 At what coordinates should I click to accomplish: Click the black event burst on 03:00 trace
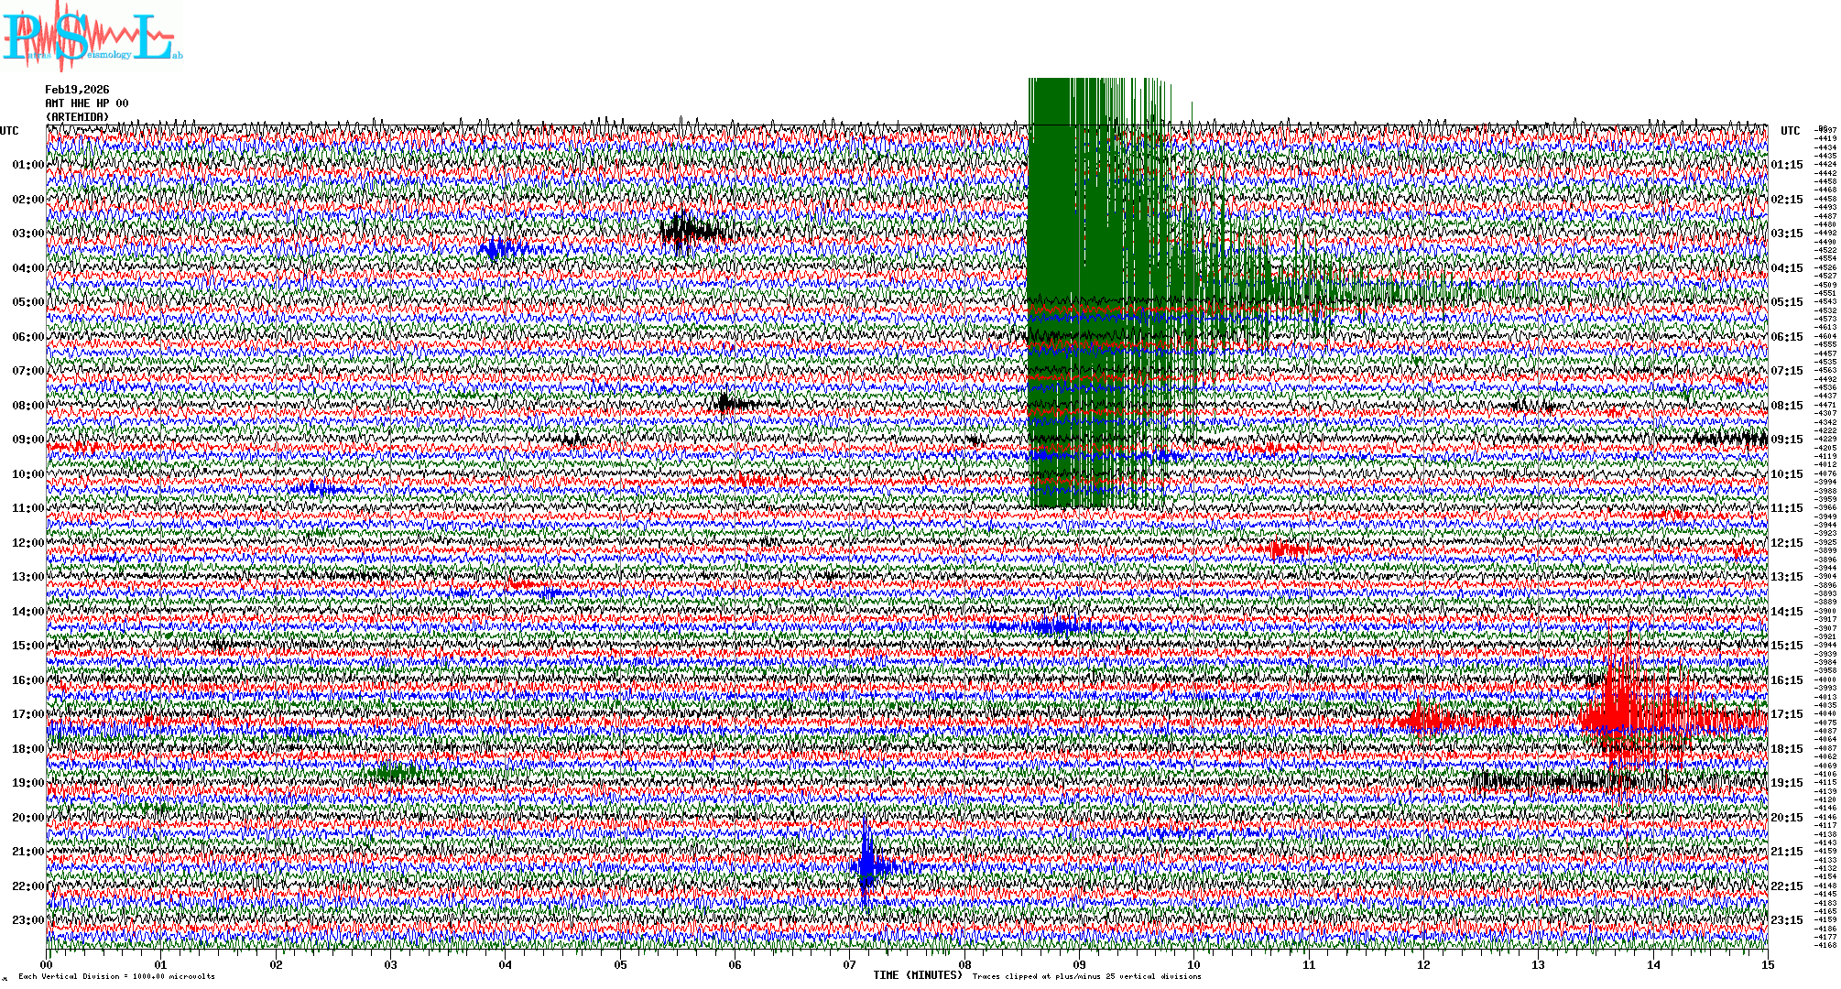[687, 231]
